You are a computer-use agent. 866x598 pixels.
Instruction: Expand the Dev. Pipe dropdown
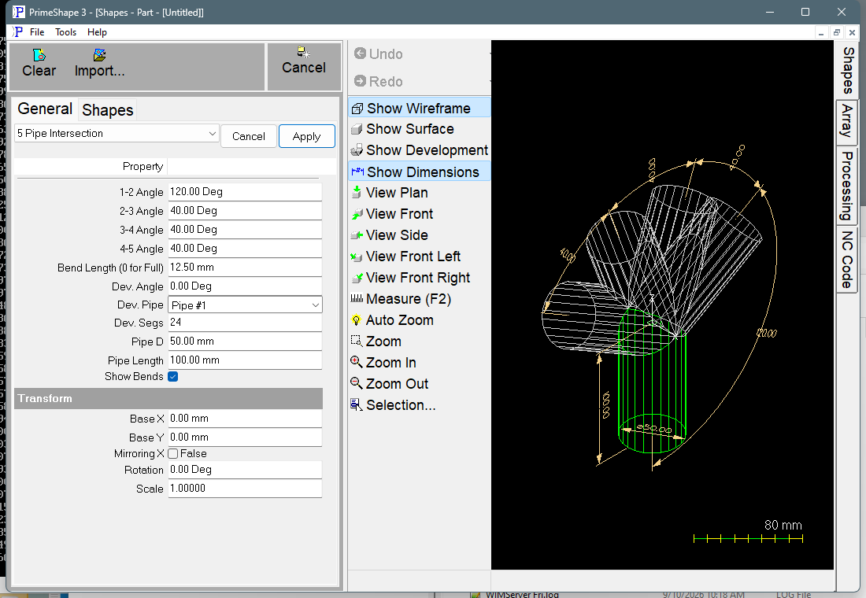pyautogui.click(x=245, y=305)
